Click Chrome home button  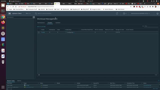click(16, 6)
